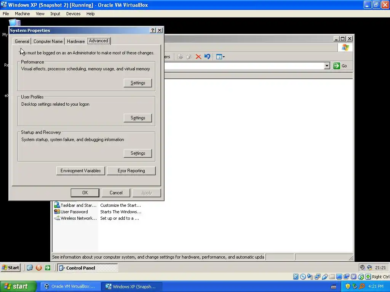
Task: Click VirtualBox network status icon
Action: coord(317,277)
